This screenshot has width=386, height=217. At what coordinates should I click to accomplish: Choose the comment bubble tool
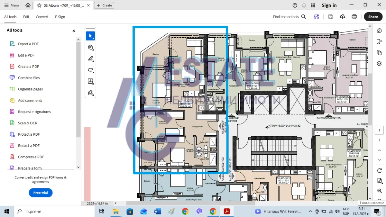(90, 48)
